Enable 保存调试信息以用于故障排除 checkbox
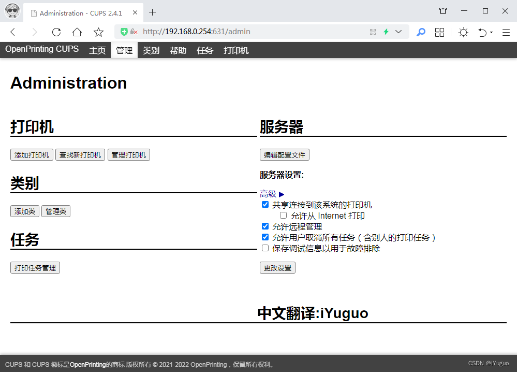 (x=265, y=248)
